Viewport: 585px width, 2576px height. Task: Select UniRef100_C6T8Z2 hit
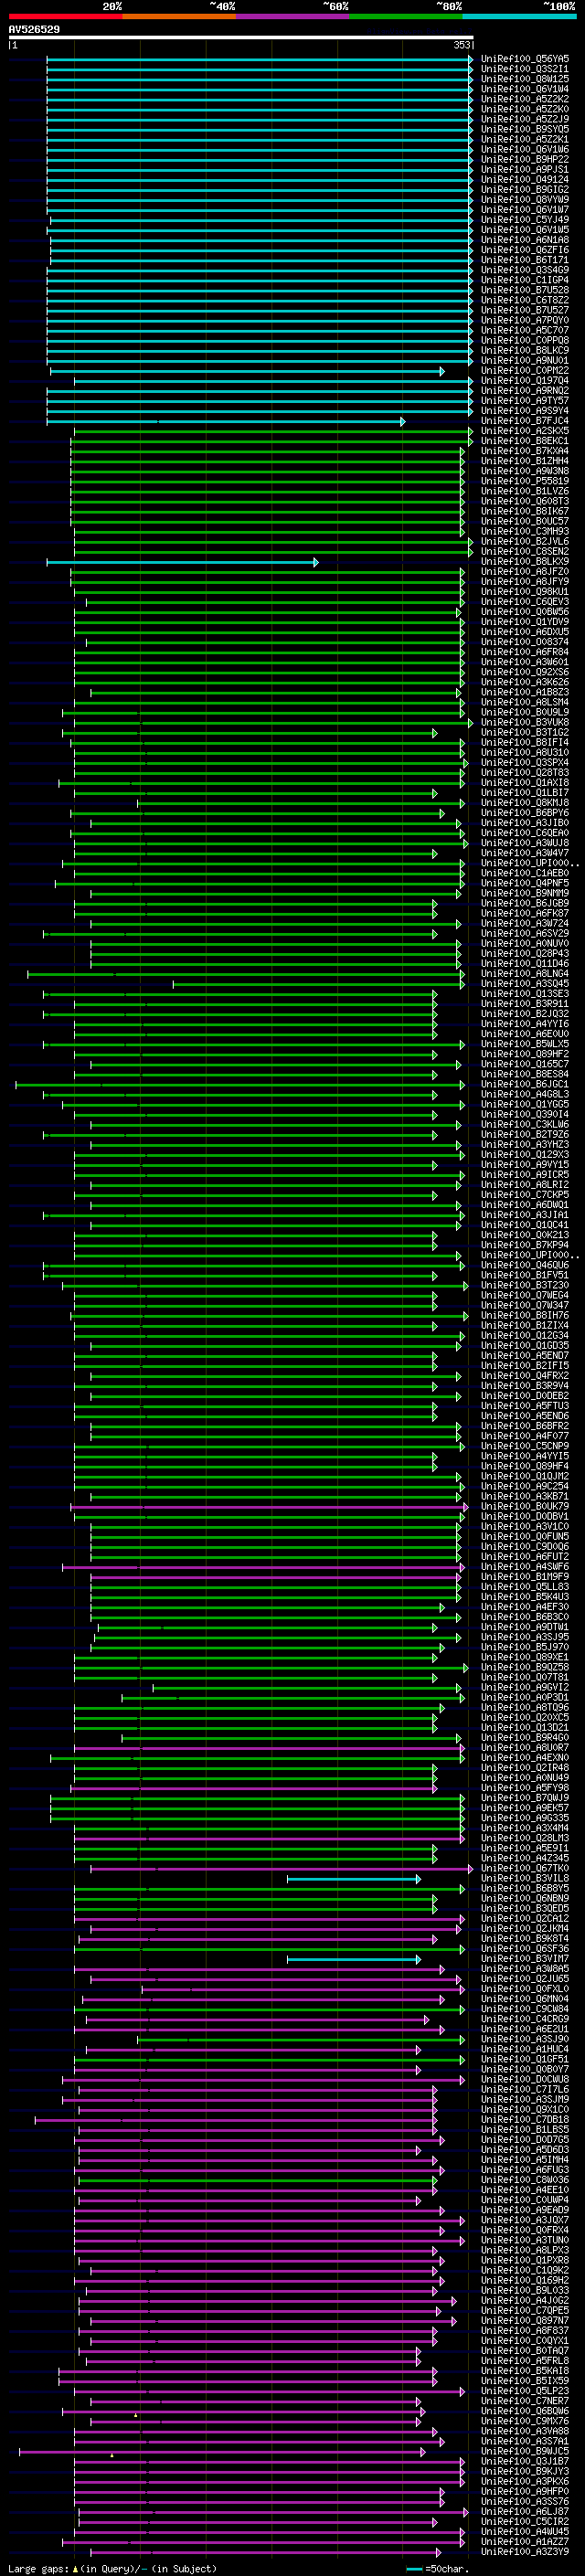[525, 300]
